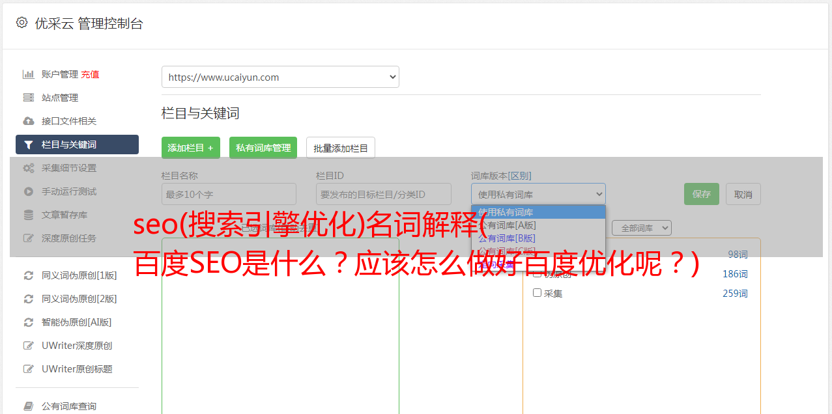
Task: Click the refresh icon for 同义词伪原创[1版]
Action: click(28, 275)
